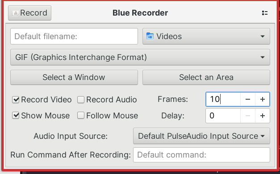Open Default PulseAudio Input Source dropdown
This screenshot has width=280, height=174.
(x=201, y=136)
